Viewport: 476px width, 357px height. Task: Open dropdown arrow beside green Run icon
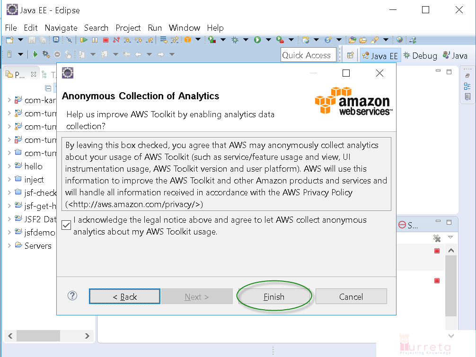pos(268,40)
